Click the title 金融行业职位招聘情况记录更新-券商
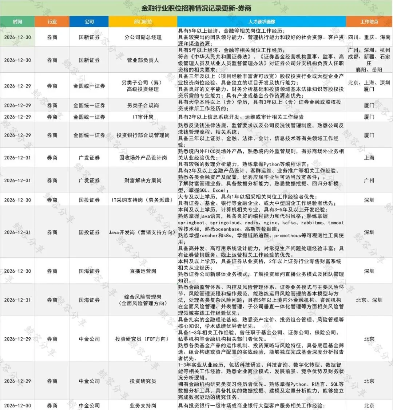 (x=196, y=8)
